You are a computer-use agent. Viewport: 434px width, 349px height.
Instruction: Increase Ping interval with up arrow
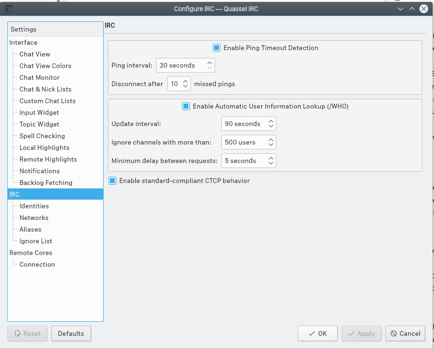click(x=210, y=63)
